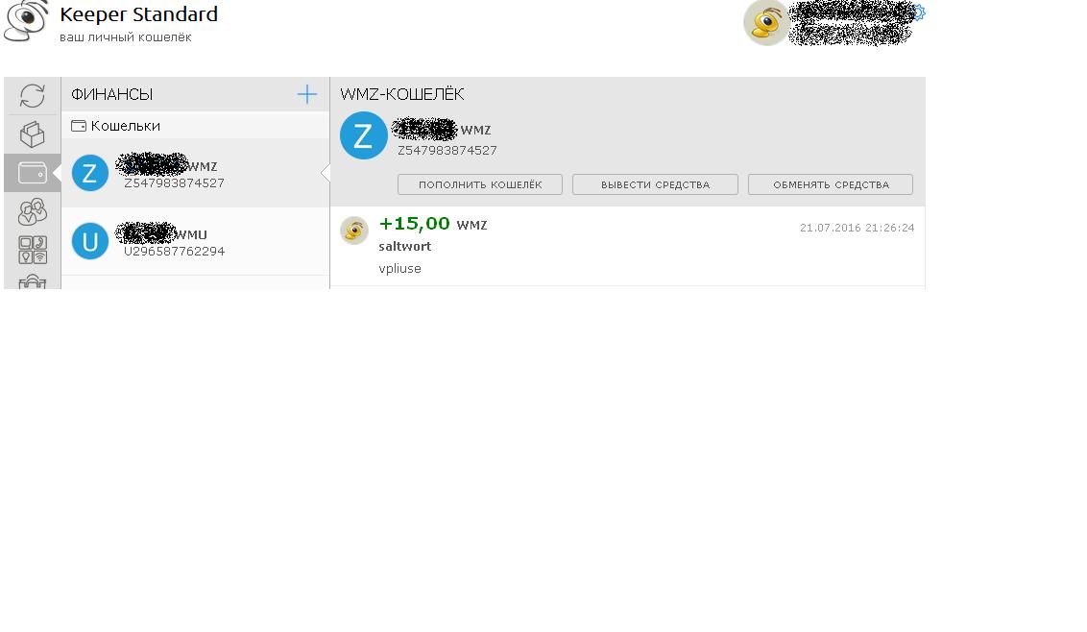1087x632 pixels.
Task: Open the profile avatar at top right
Action: 766,23
